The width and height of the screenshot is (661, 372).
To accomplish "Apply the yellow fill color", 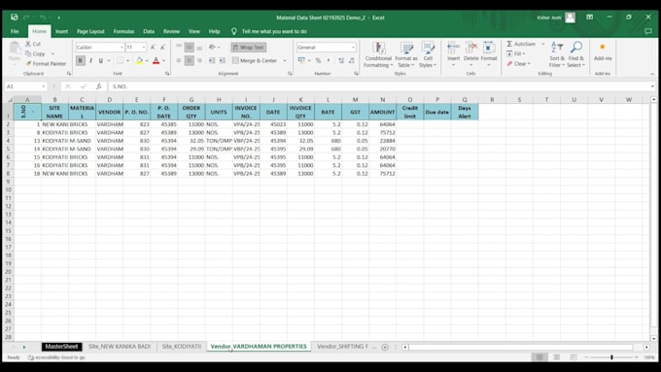I will point(139,60).
